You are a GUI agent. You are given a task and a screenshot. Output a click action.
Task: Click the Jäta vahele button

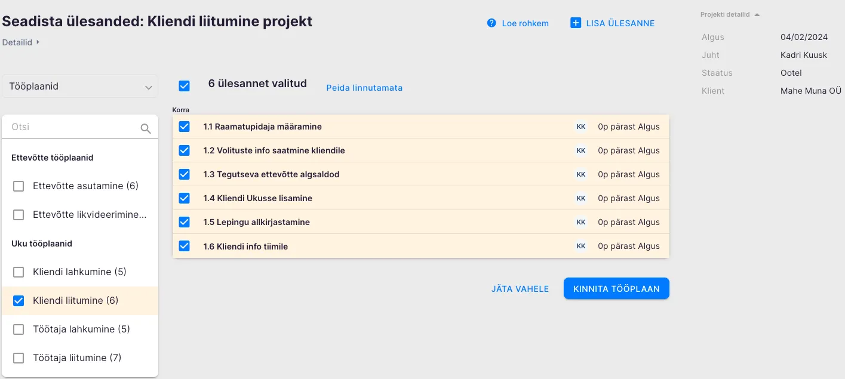click(520, 289)
